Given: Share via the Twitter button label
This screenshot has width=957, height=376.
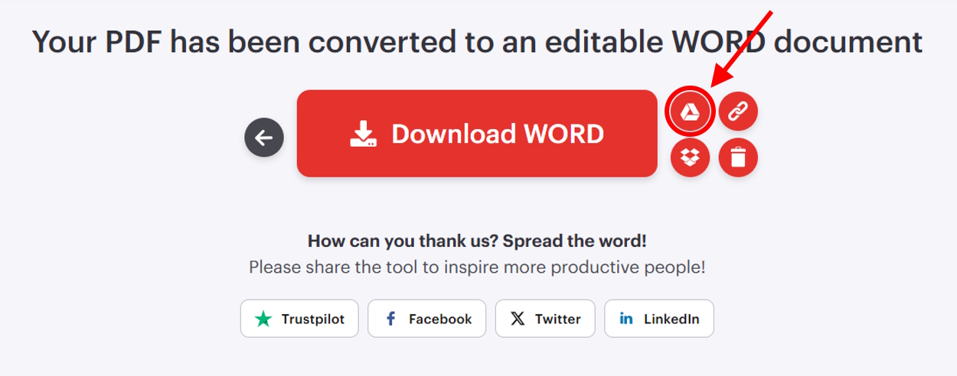Looking at the screenshot, I should pyautogui.click(x=557, y=319).
